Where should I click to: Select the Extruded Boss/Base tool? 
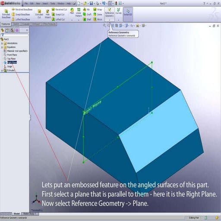(x=6, y=14)
